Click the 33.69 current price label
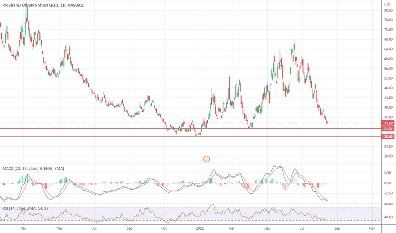 click(388, 123)
